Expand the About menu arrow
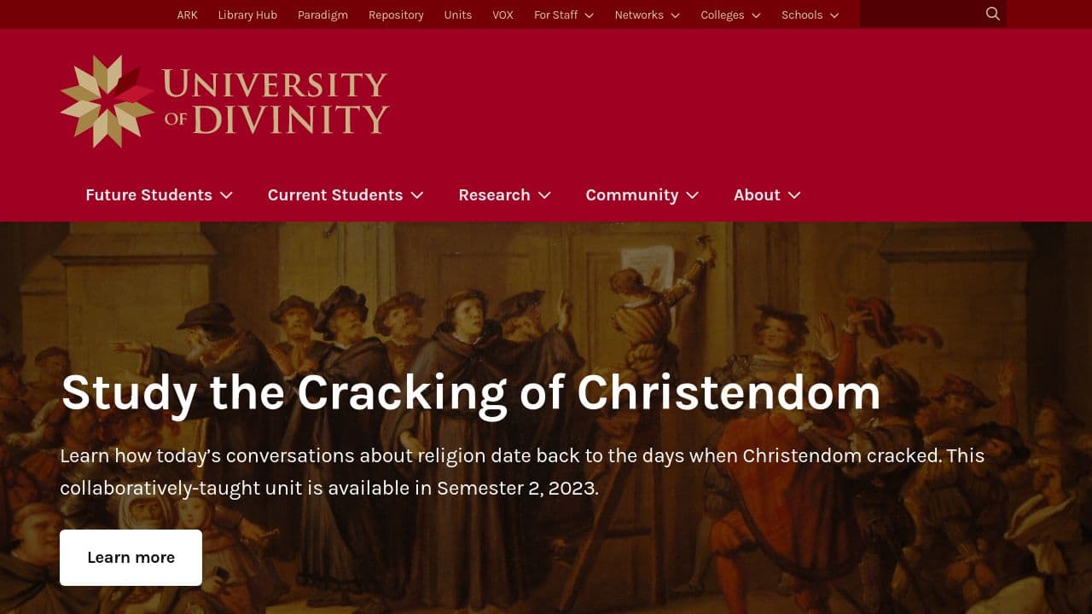1092x614 pixels. point(794,195)
